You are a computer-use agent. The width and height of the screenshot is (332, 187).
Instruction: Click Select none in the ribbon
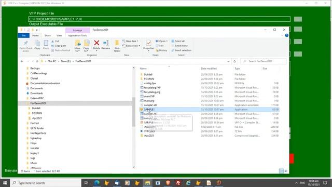click(179, 46)
